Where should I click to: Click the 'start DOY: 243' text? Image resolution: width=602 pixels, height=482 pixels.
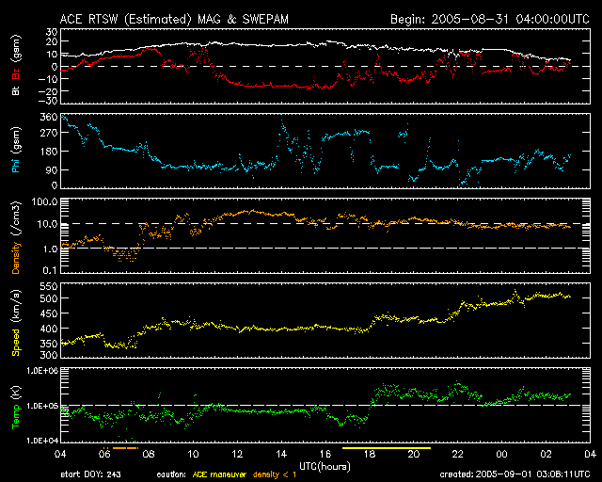(x=90, y=474)
